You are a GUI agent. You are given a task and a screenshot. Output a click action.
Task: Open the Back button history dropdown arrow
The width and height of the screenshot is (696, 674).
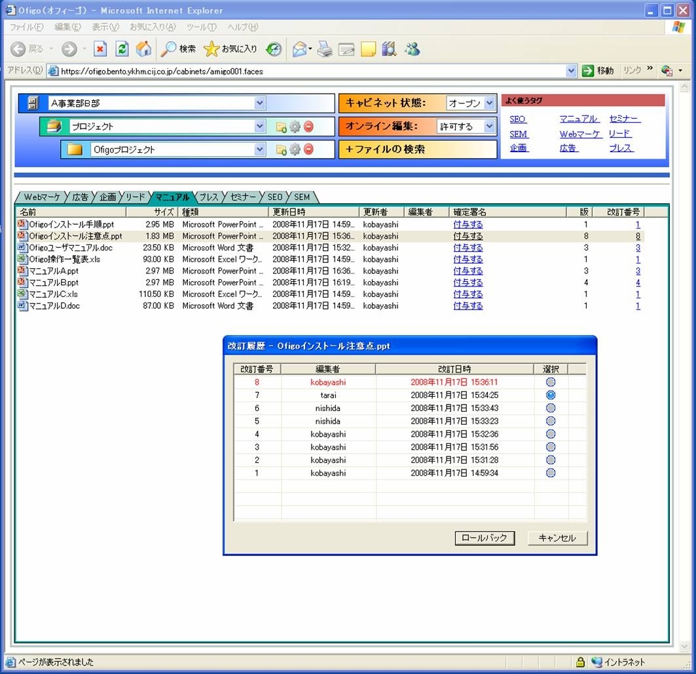(51, 49)
